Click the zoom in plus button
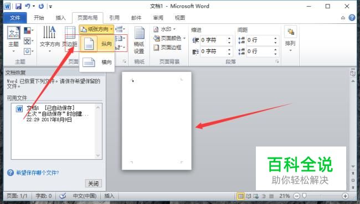Image resolution: width=360 pixels, height=204 pixels. pos(345,196)
